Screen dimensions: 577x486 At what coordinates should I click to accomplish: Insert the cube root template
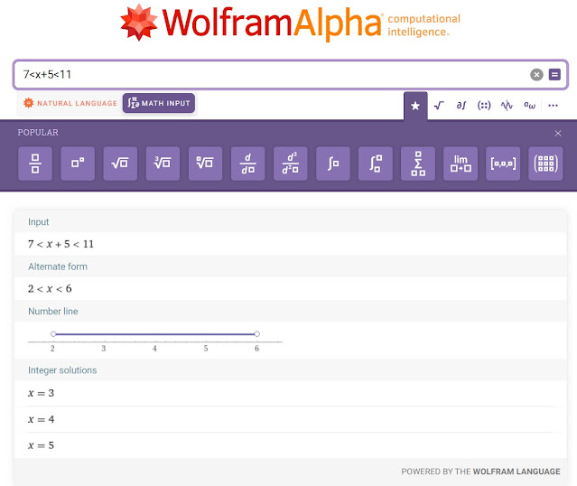click(x=163, y=164)
